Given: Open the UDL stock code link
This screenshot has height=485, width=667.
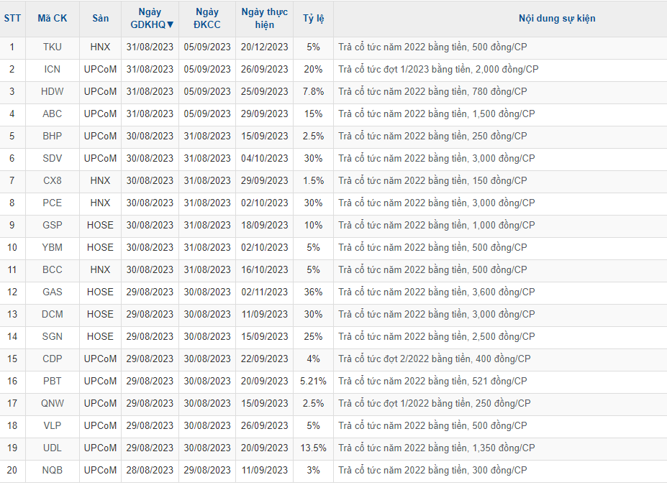Looking at the screenshot, I should (53, 448).
